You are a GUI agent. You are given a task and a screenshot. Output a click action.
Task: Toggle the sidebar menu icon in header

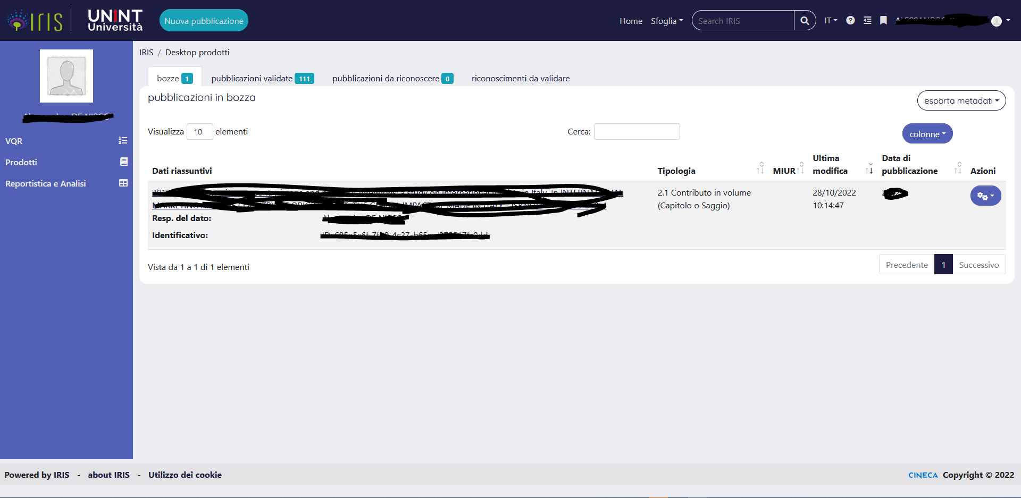(867, 20)
